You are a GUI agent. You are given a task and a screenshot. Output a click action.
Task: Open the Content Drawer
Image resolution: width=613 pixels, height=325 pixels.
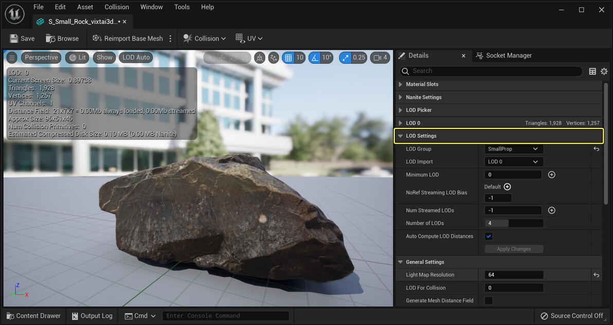click(x=33, y=316)
